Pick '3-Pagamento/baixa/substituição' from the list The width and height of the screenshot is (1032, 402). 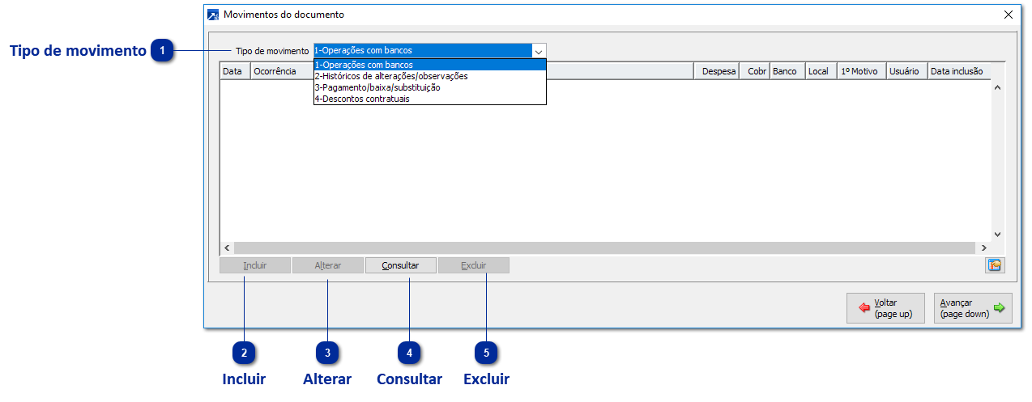coord(430,87)
